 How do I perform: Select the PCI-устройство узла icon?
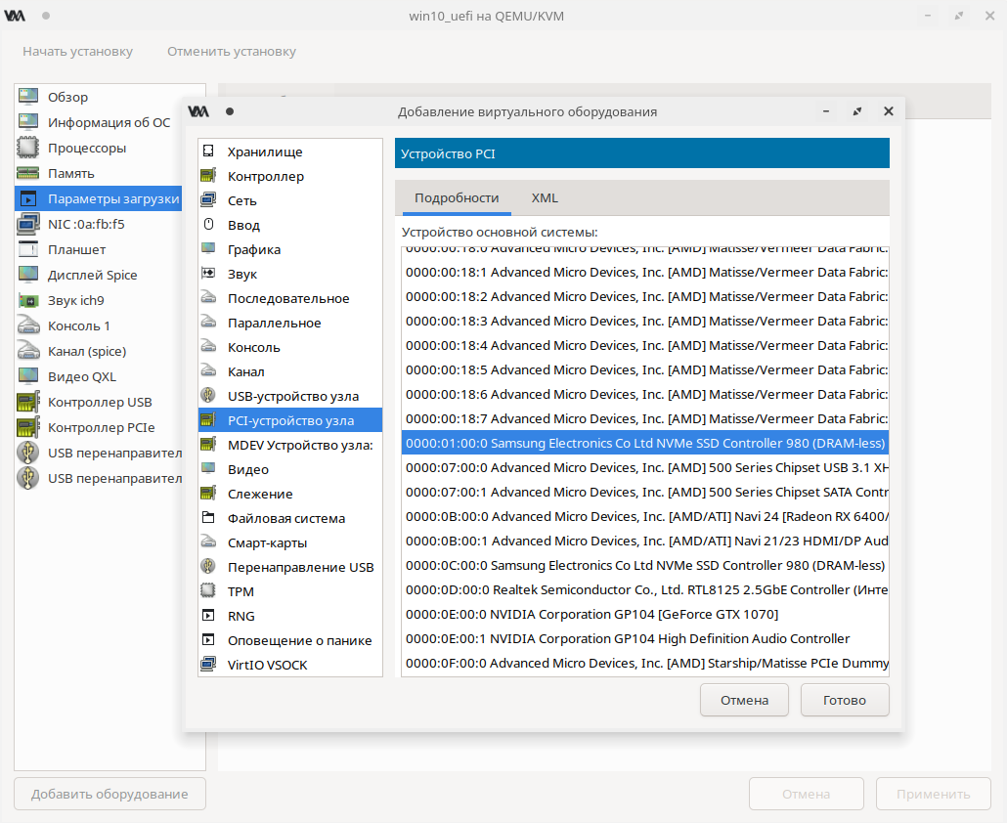(x=208, y=420)
